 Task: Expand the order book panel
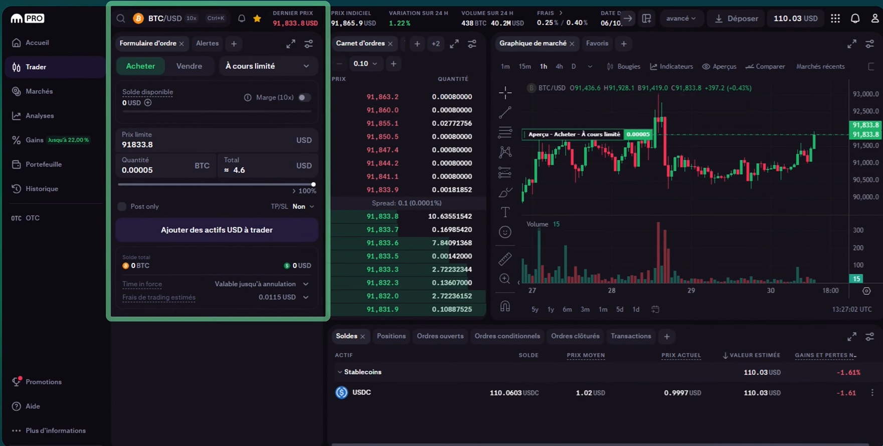(x=454, y=44)
